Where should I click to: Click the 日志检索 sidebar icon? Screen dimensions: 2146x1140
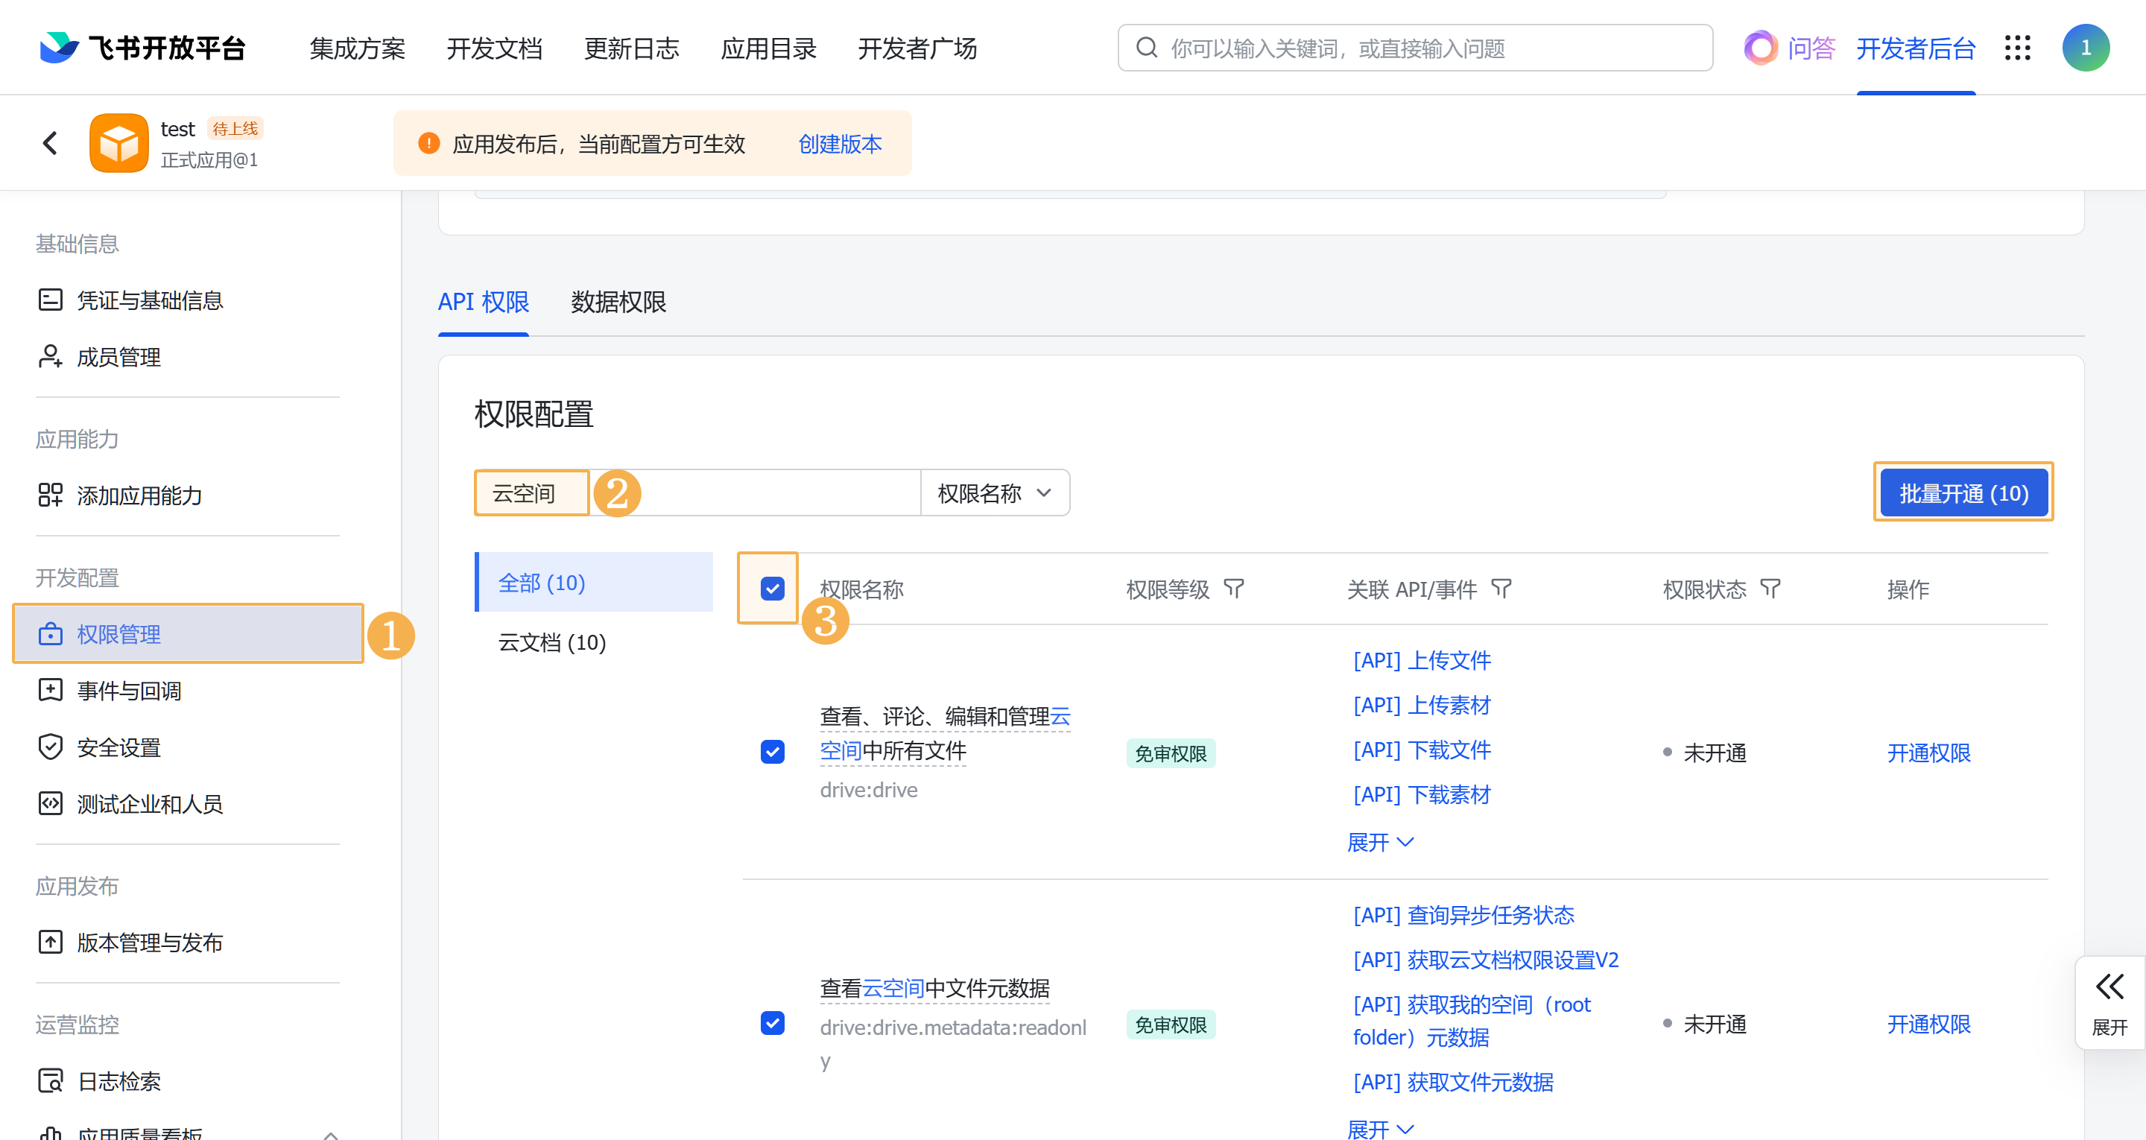[x=50, y=1081]
